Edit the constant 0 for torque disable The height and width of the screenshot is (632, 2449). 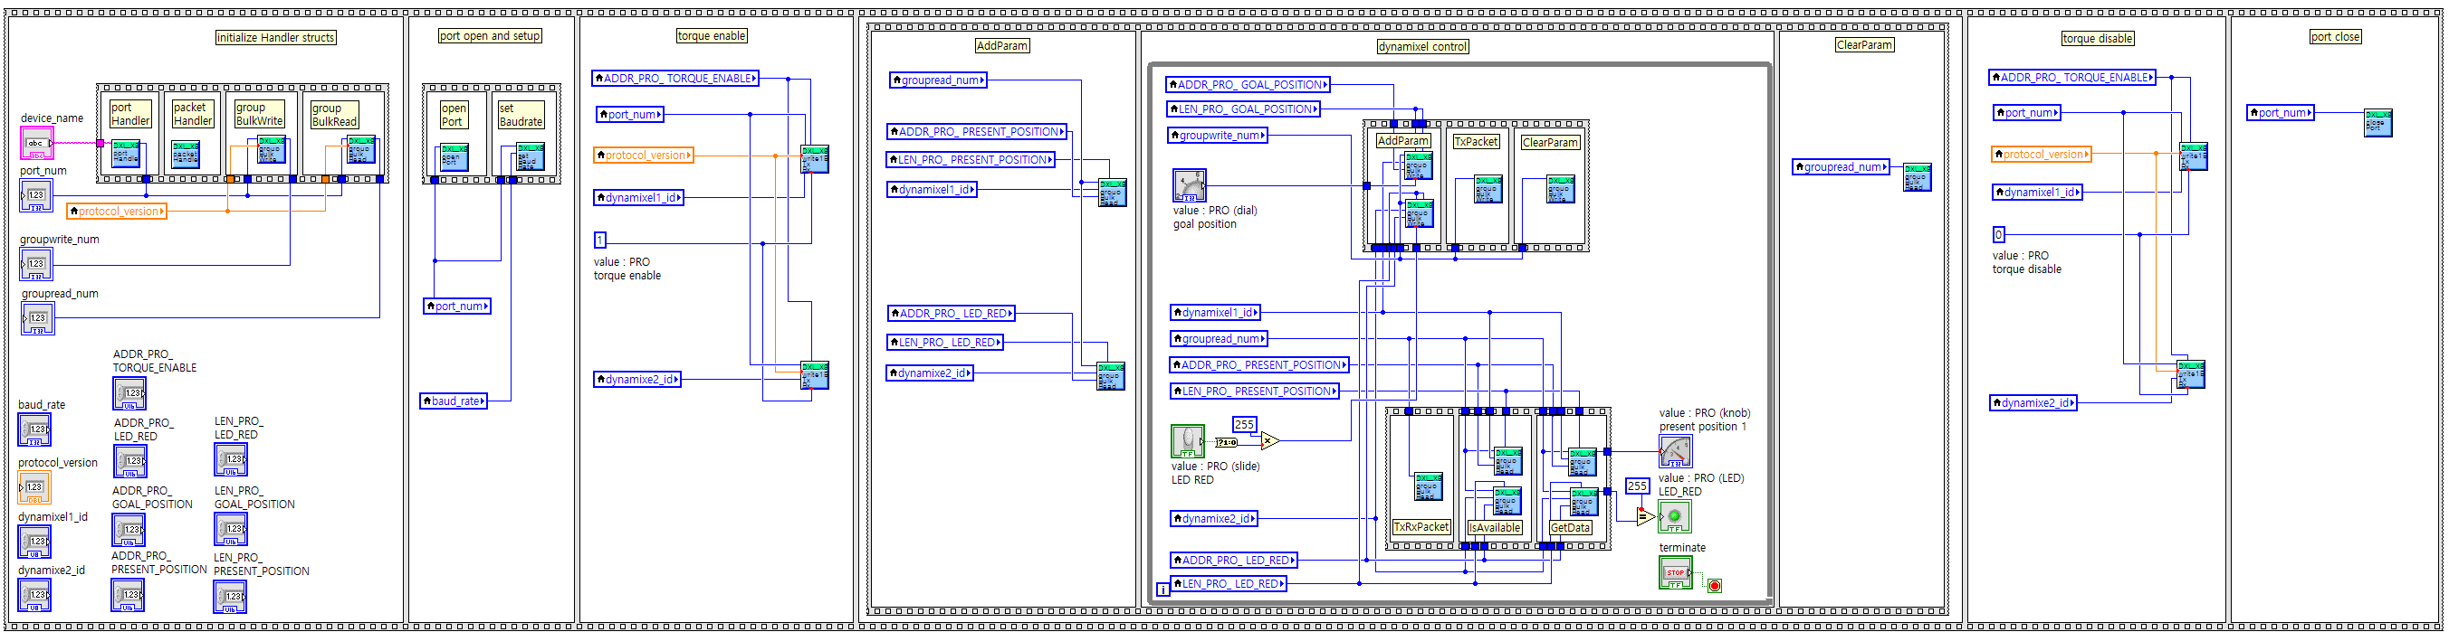pyautogui.click(x=1998, y=234)
